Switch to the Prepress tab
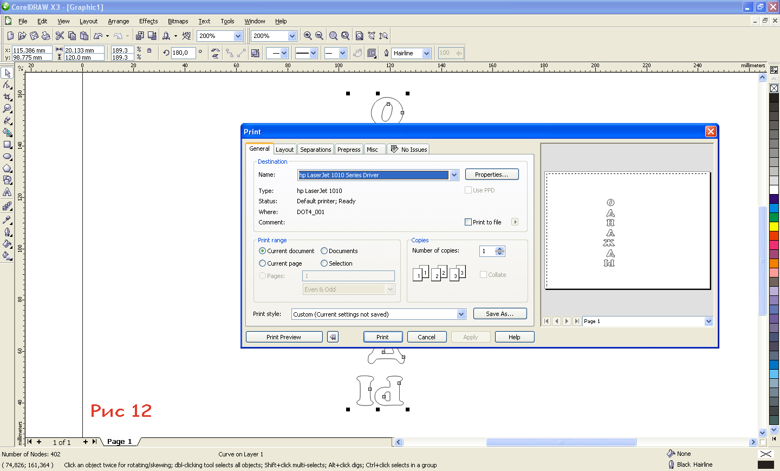 pyautogui.click(x=349, y=150)
